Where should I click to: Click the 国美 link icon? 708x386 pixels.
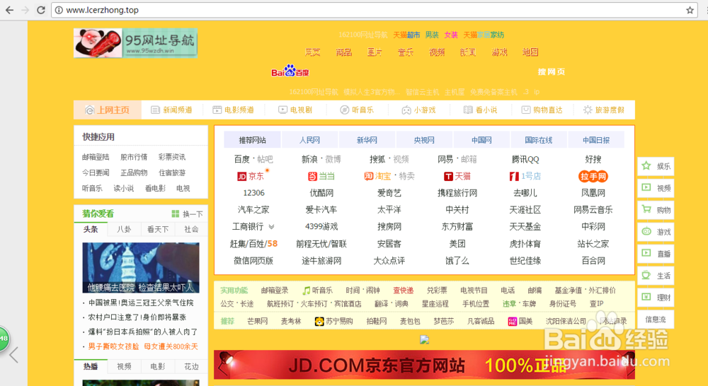(x=512, y=321)
